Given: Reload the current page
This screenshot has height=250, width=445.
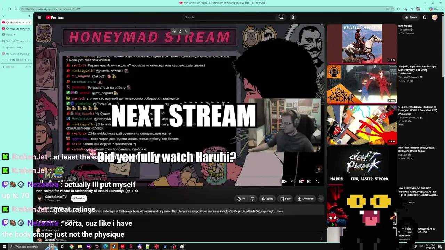Looking at the screenshot, I should (x=10, y=9).
